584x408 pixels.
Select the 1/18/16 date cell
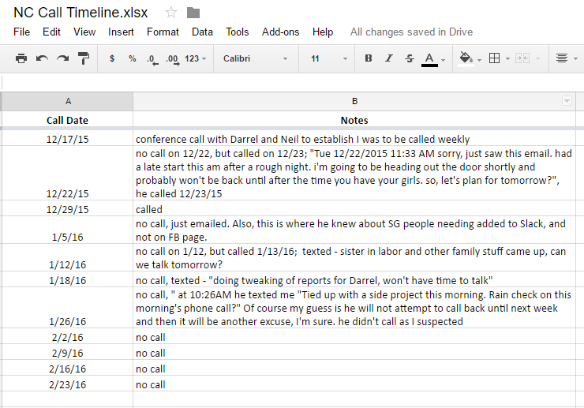(67, 279)
